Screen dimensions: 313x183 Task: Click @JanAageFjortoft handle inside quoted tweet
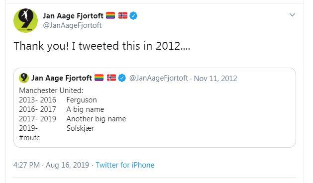click(159, 78)
